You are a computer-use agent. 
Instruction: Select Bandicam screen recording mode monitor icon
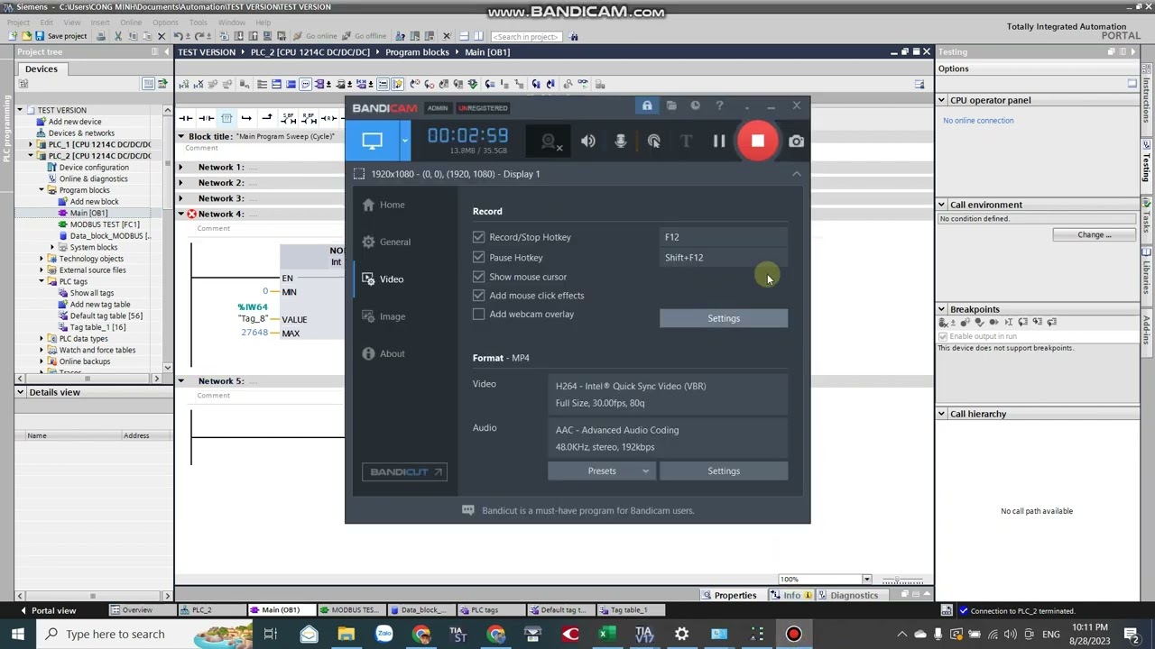click(372, 141)
